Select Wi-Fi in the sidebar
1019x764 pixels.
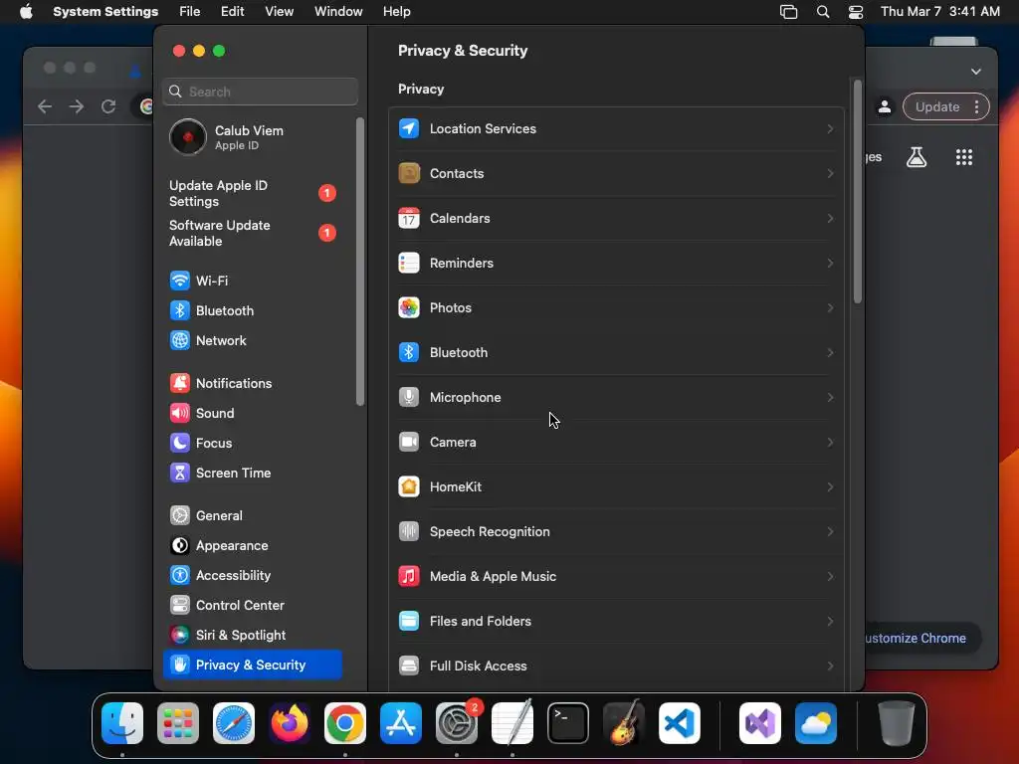254,281
